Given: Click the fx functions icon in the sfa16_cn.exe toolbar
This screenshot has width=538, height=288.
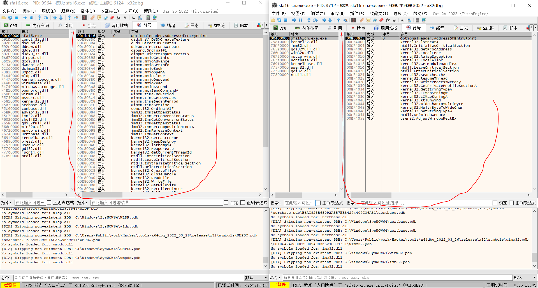Looking at the screenshot, I should pyautogui.click(x=388, y=20).
